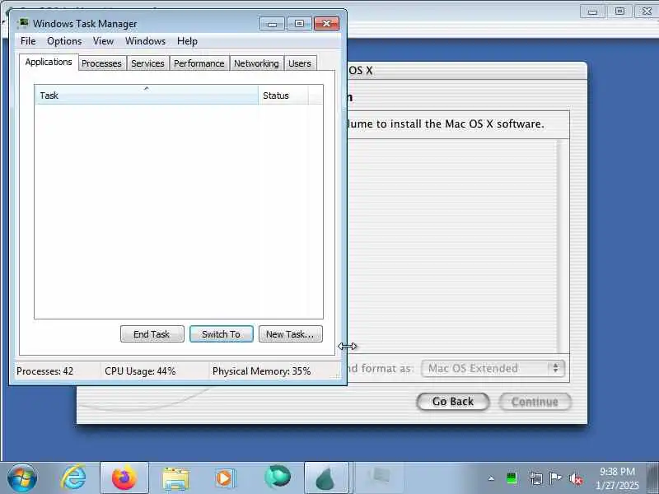Select the faded Task Manager taskbar button
Image resolution: width=659 pixels, height=494 pixels.
click(379, 478)
